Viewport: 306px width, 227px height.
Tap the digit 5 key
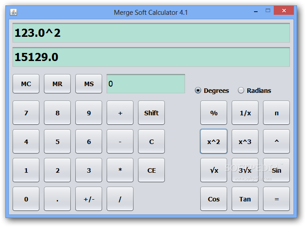pyautogui.click(x=57, y=141)
